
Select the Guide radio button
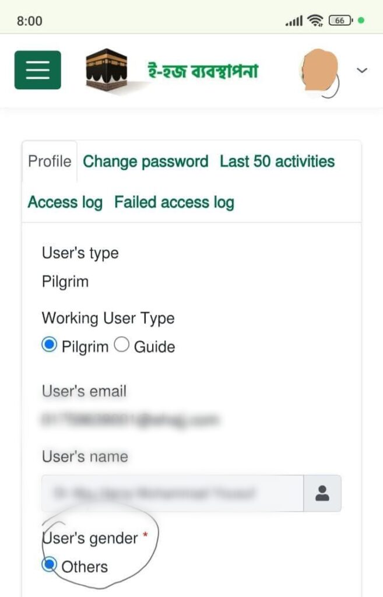121,345
